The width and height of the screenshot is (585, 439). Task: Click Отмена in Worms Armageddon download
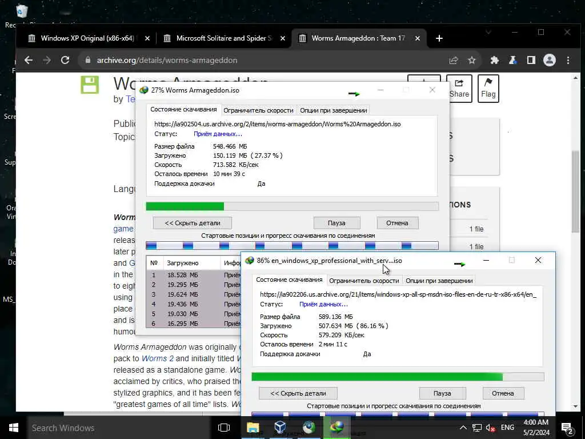(x=397, y=223)
